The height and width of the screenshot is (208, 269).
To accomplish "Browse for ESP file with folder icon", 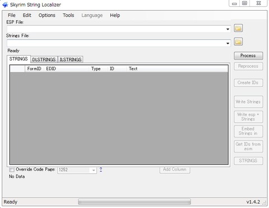I will [x=238, y=28].
